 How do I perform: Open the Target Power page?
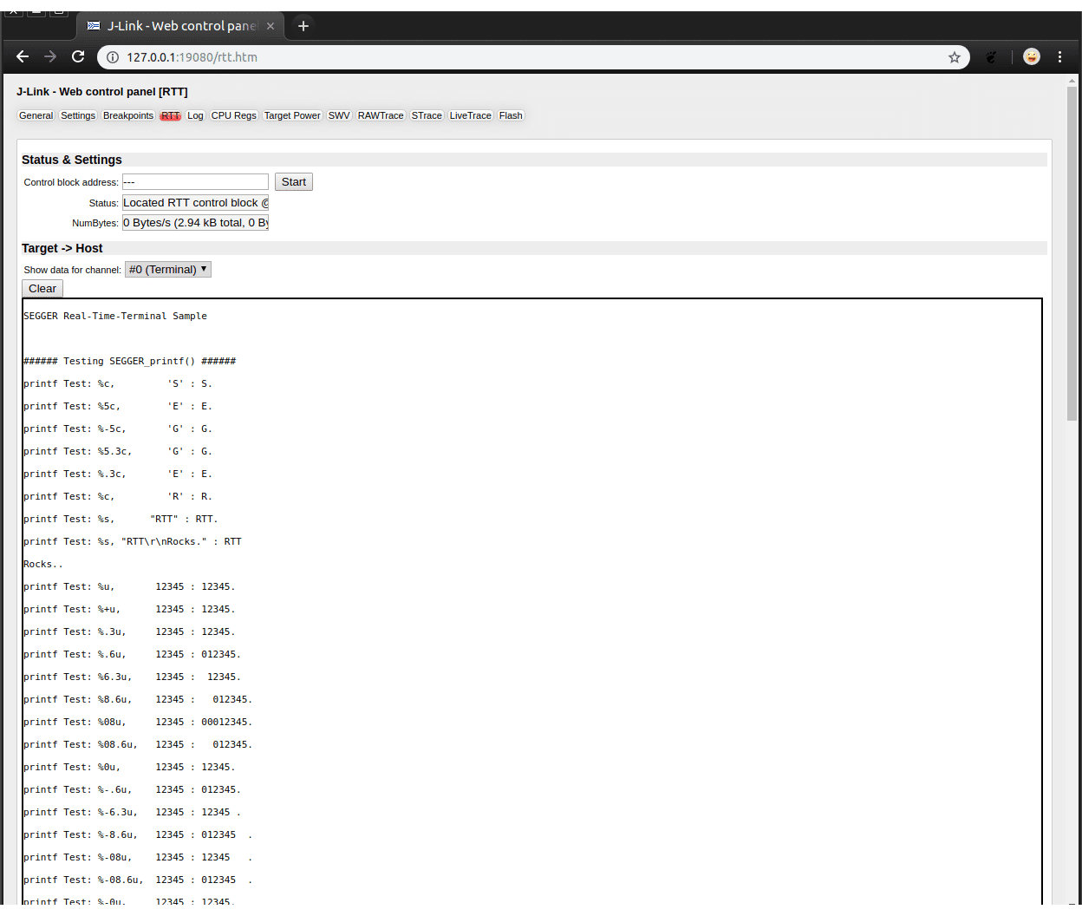(x=292, y=115)
